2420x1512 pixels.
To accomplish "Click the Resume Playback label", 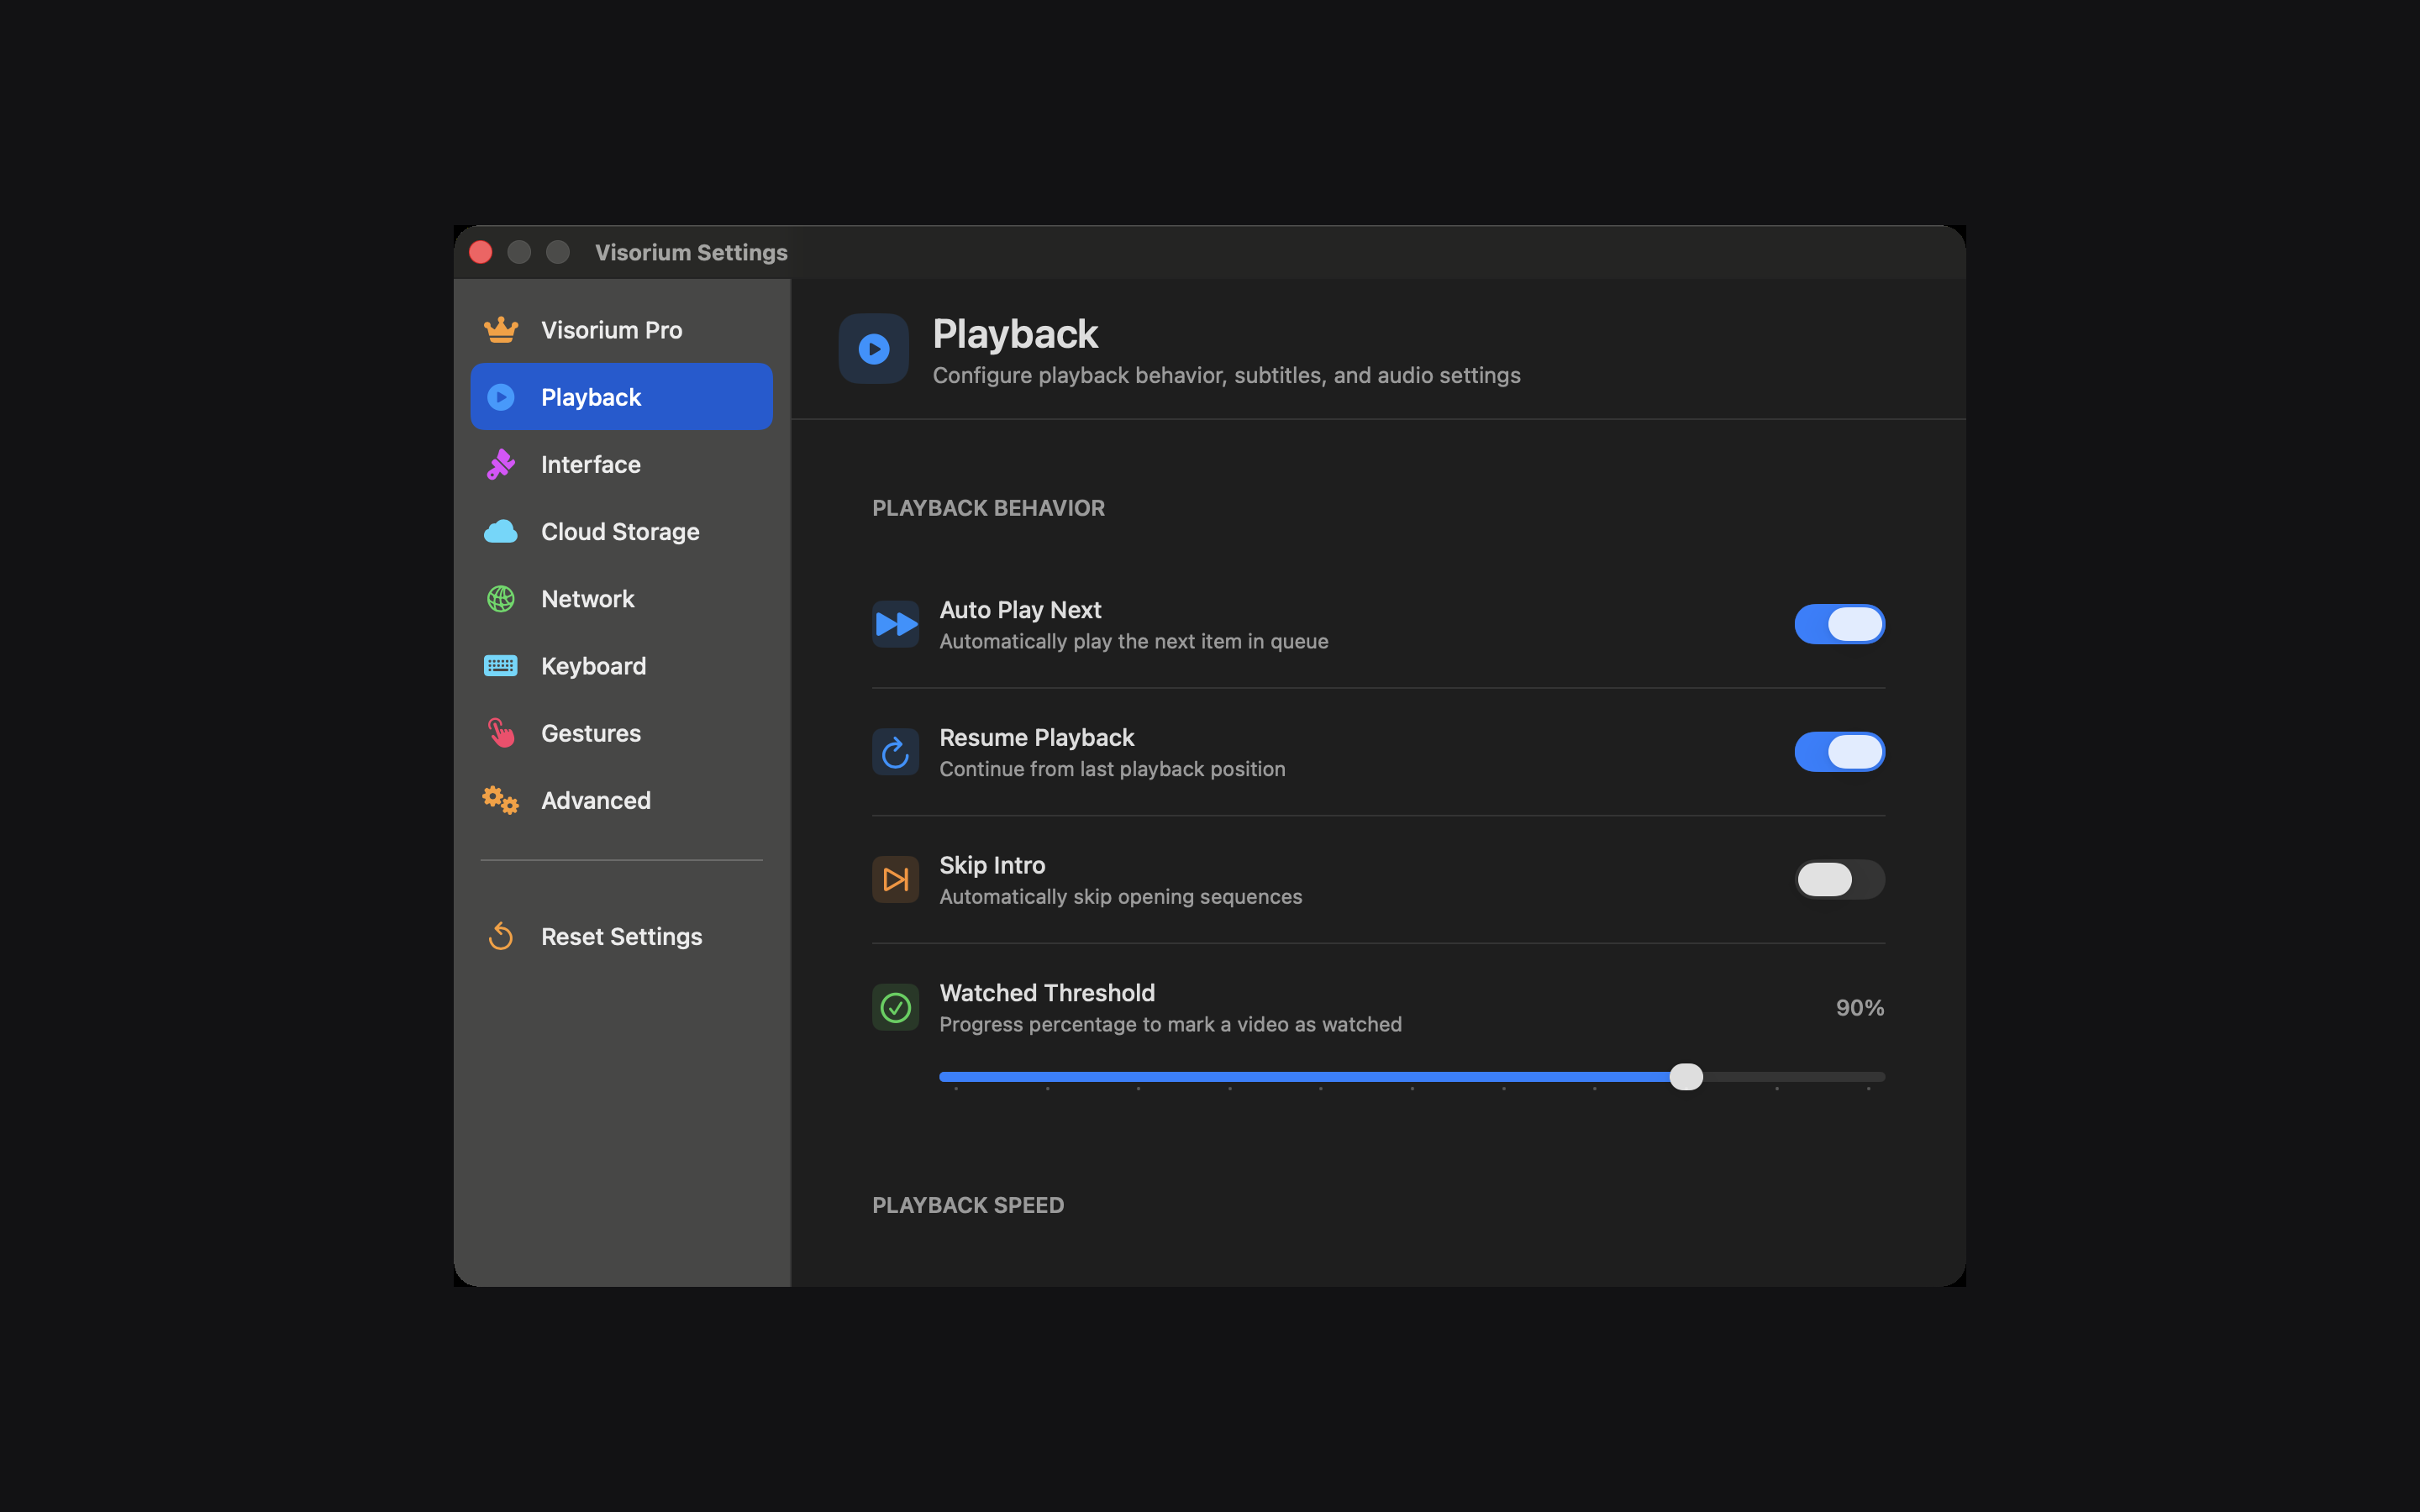I will pos(1037,738).
